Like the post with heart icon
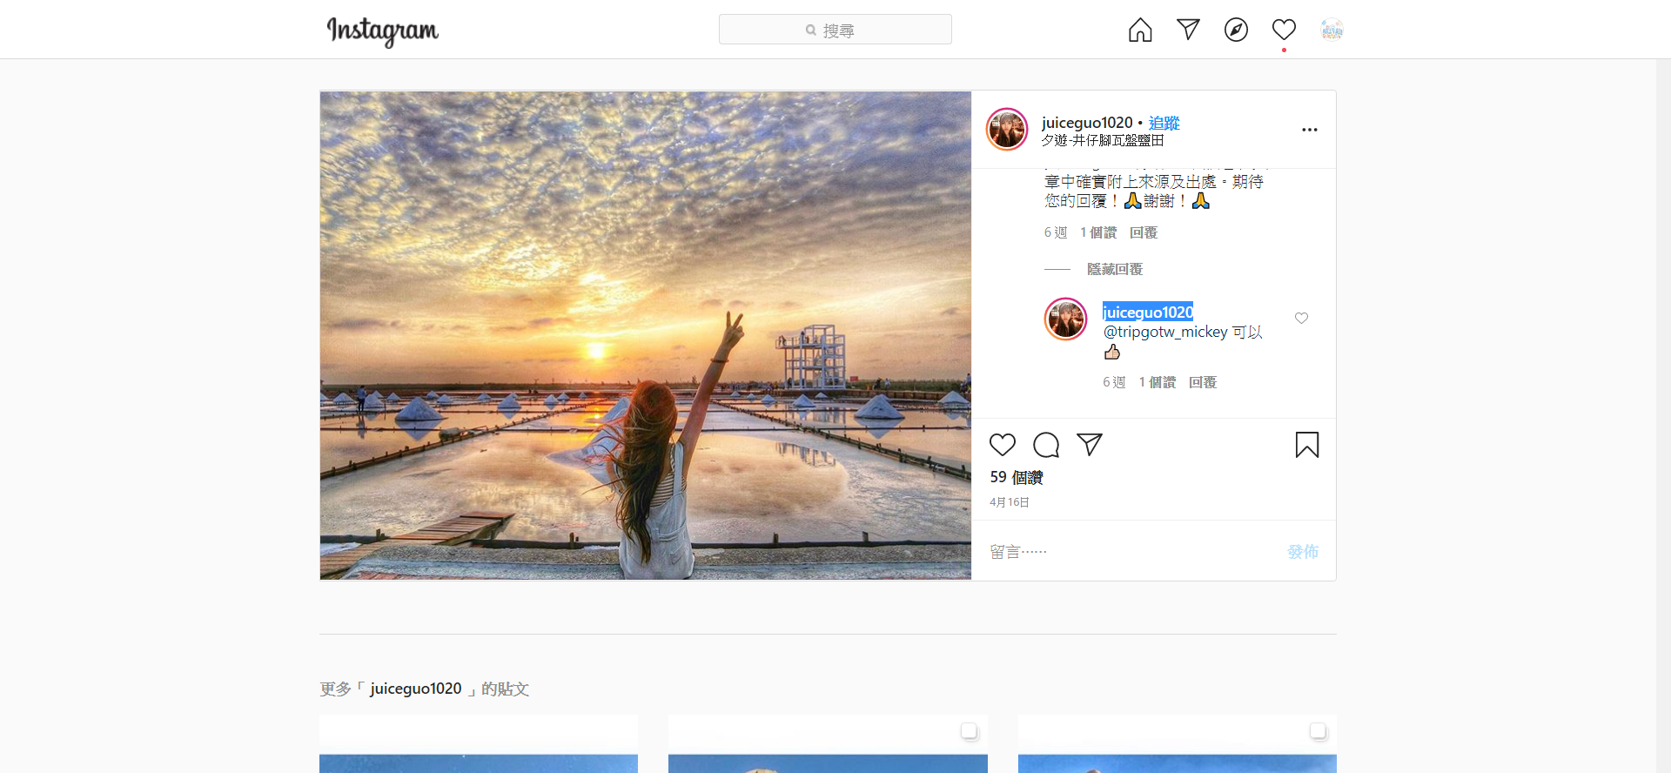Image resolution: width=1671 pixels, height=773 pixels. pyautogui.click(x=1003, y=445)
